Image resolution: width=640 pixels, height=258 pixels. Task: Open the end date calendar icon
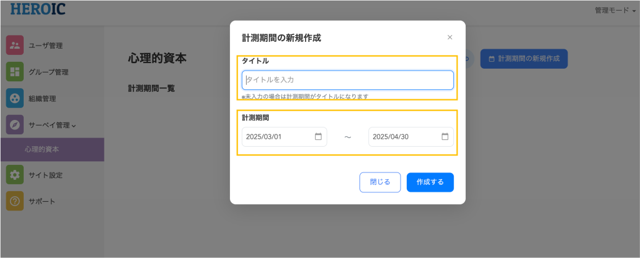[445, 136]
